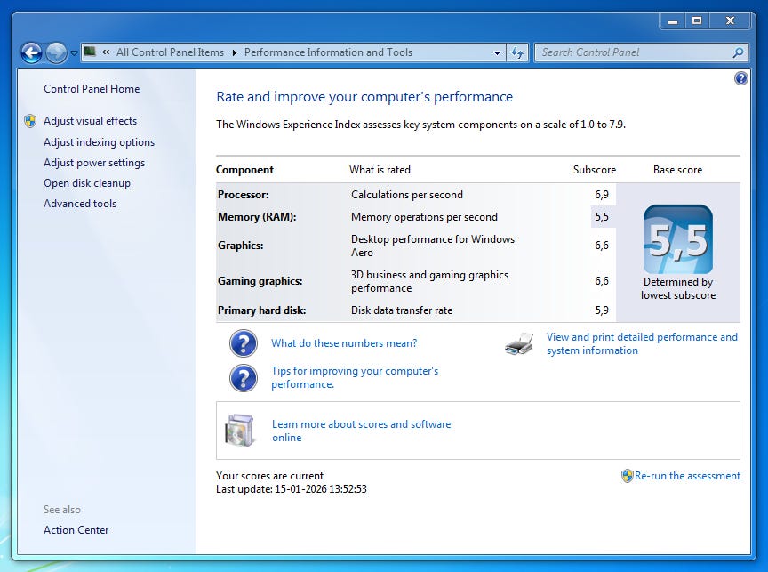This screenshot has height=572, width=768.
Task: Click the Memory subscore 5,5 cell
Action: click(x=603, y=217)
